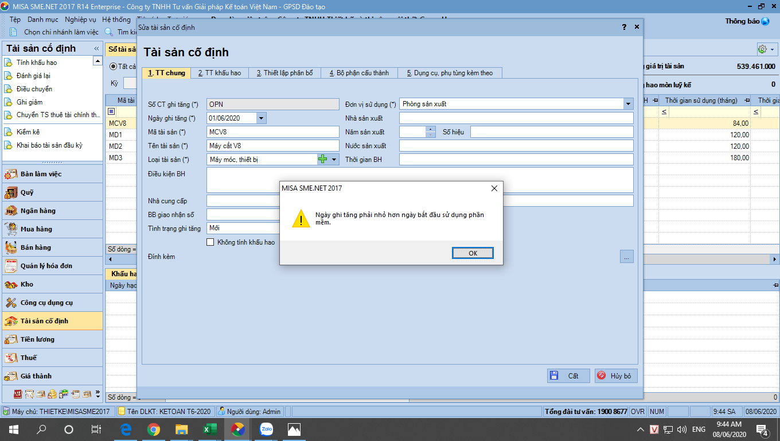The image size is (780, 441).
Task: Click the Hủy bỏ button
Action: 616,376
